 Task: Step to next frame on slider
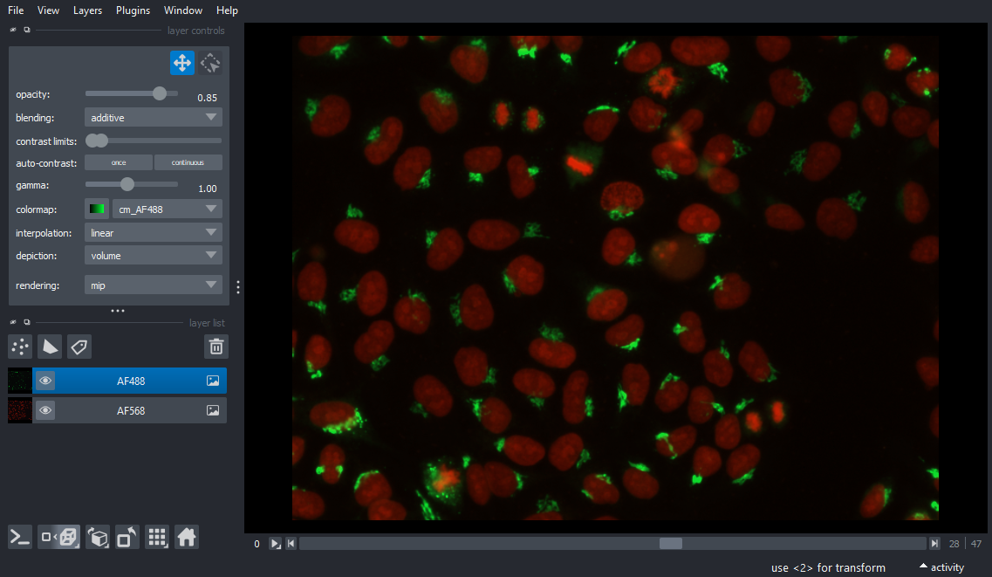934,544
